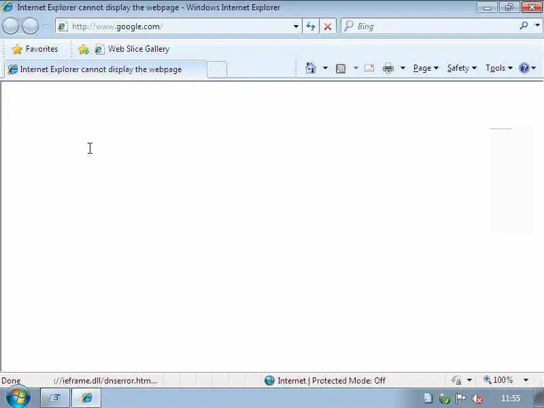Click the Forward navigation button

click(30, 27)
